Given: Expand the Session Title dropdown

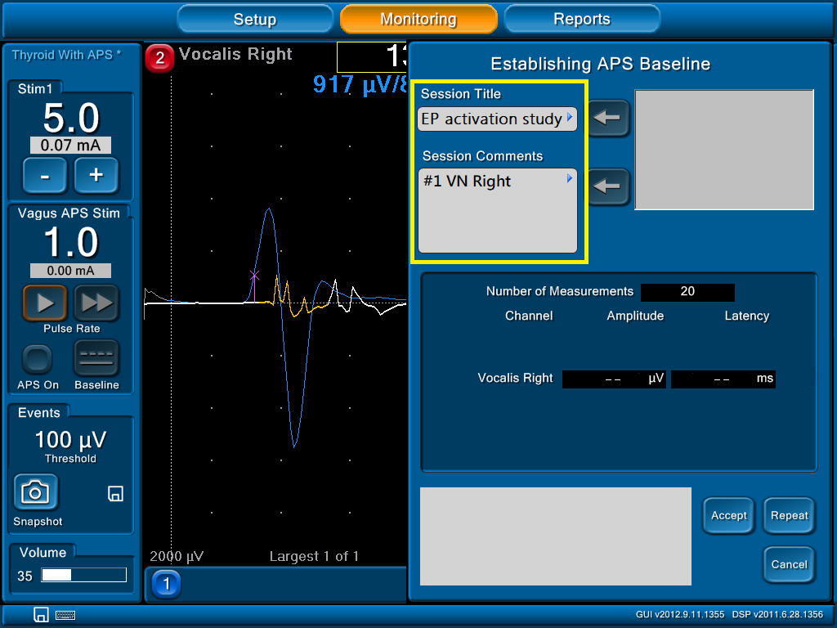Looking at the screenshot, I should coord(570,119).
